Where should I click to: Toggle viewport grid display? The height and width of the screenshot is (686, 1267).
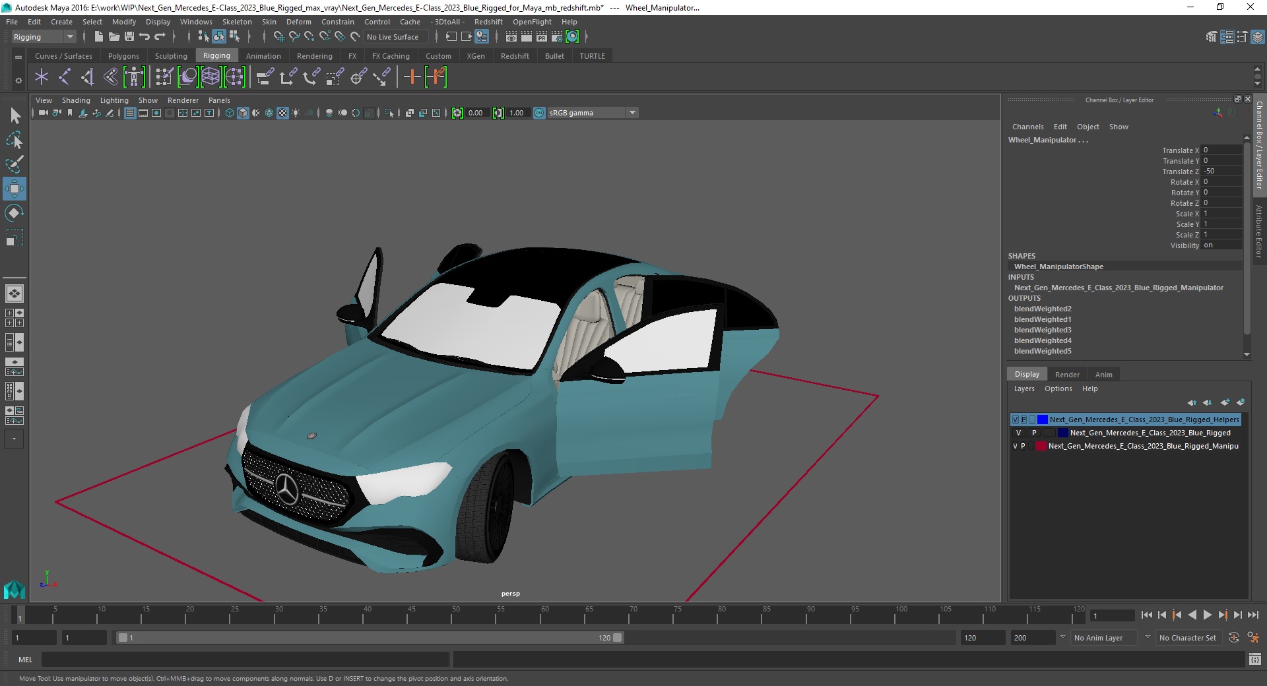(130, 113)
